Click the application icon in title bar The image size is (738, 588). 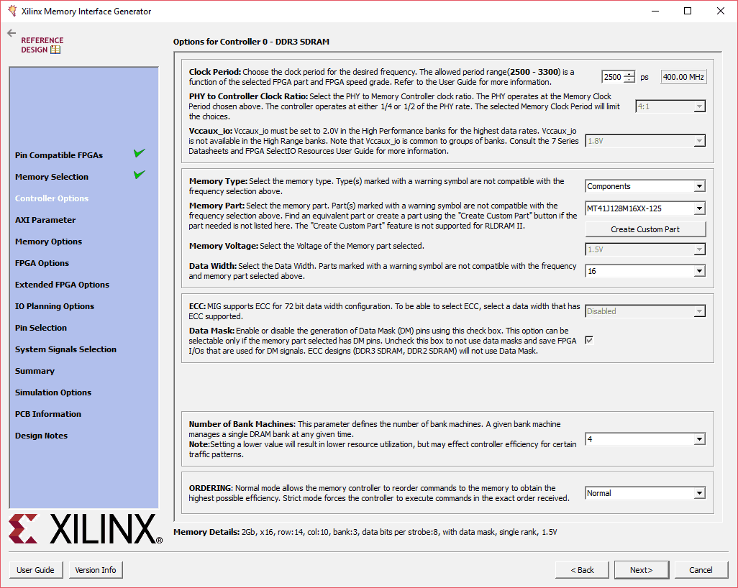[x=11, y=11]
